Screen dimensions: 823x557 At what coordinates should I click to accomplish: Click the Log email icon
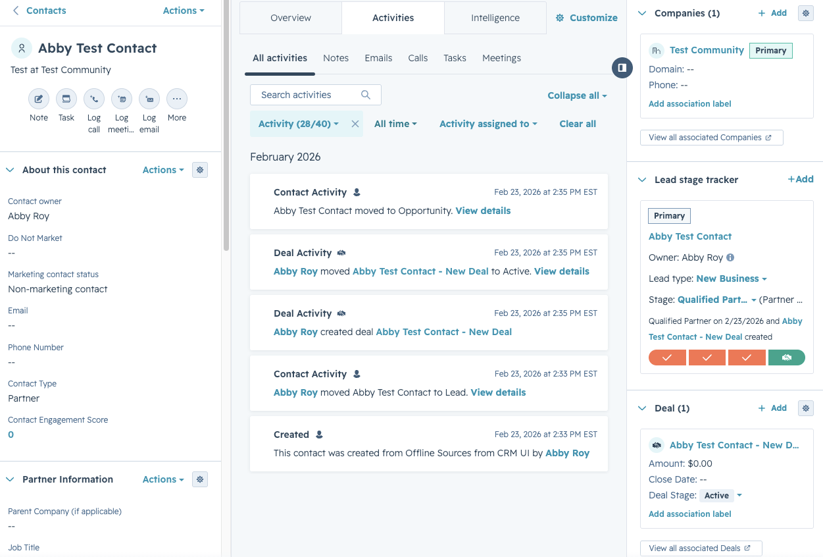pos(149,99)
